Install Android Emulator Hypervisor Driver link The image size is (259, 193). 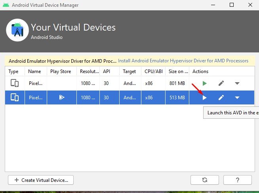(183, 61)
